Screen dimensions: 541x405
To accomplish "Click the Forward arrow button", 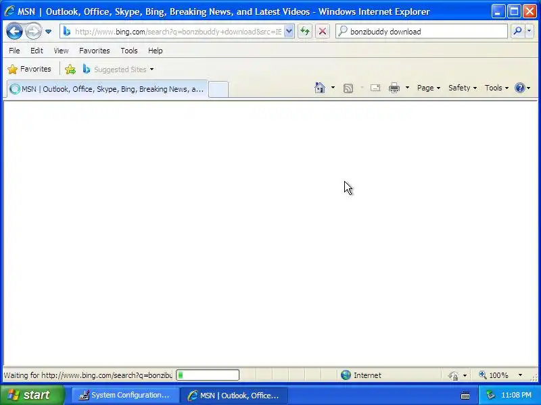I will (x=33, y=32).
